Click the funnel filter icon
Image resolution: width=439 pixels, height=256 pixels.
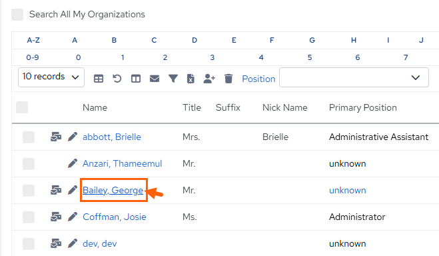tap(173, 79)
